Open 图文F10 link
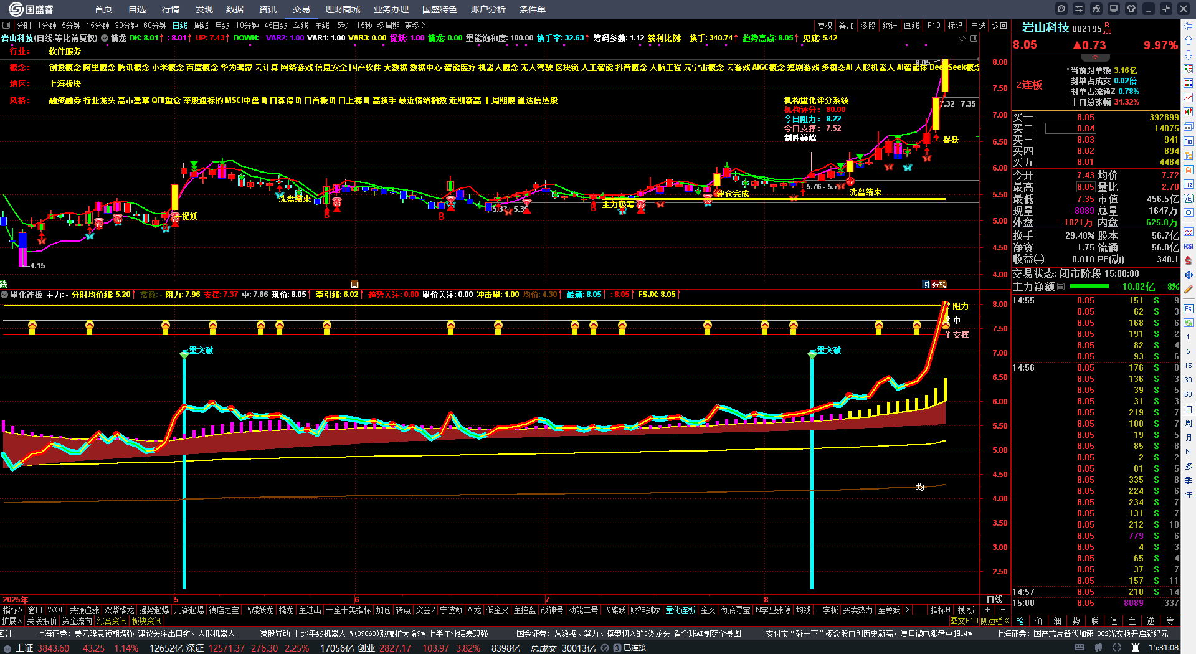This screenshot has height=654, width=1196. tap(964, 621)
